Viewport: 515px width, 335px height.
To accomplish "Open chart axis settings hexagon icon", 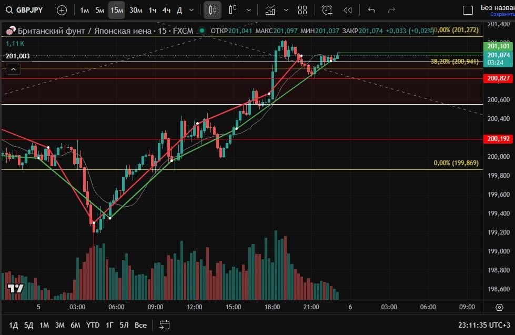I will pyautogui.click(x=499, y=307).
